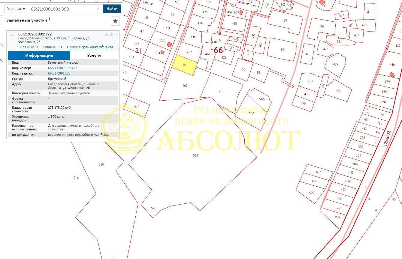Select parcel 607 on the map
The image size is (402, 259).
pos(319,172)
